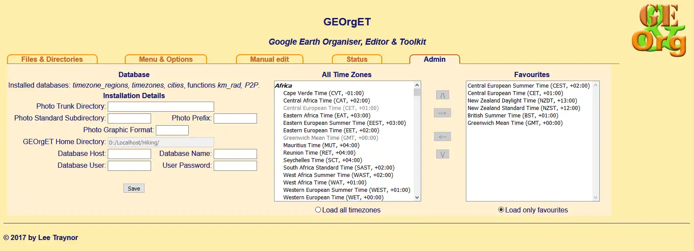Select favourite Central European Time (CET, +01:00)
694x251 pixels.
point(515,93)
